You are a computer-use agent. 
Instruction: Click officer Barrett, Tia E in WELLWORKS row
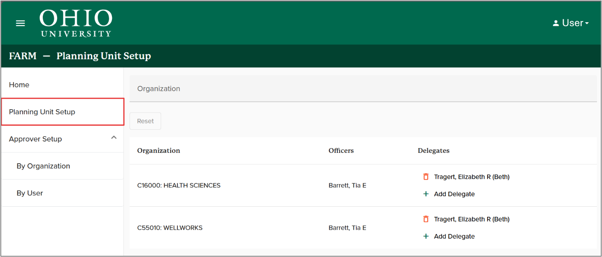[x=347, y=228]
